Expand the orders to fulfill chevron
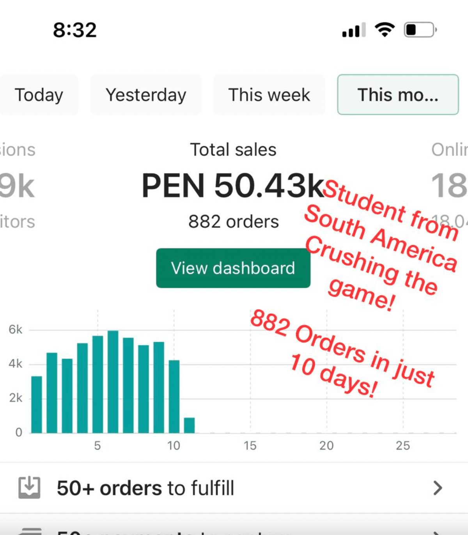 pos(438,488)
